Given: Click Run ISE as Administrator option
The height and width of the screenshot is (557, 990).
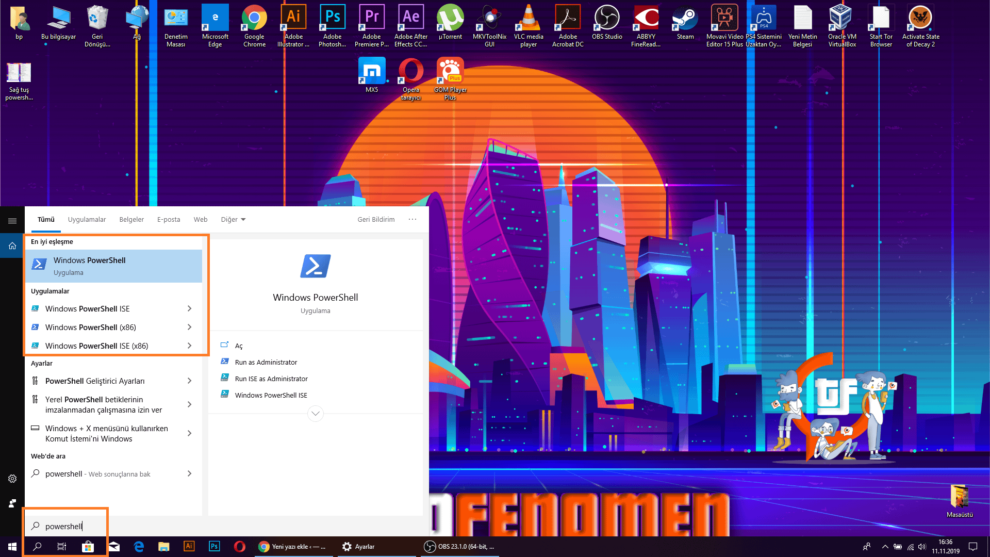Looking at the screenshot, I should (271, 379).
